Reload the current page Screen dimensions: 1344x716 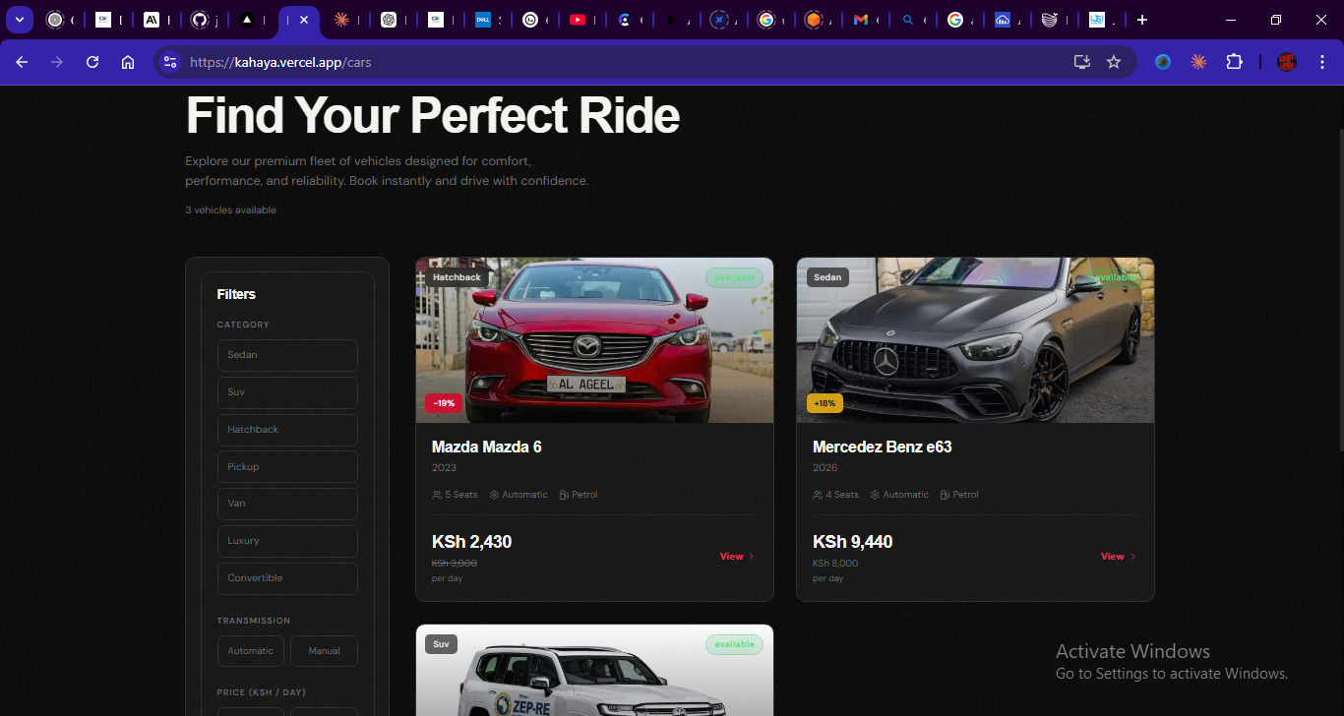click(x=92, y=62)
